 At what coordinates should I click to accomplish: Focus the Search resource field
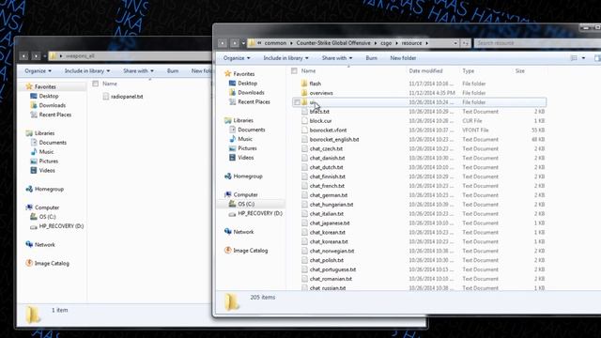click(x=537, y=43)
